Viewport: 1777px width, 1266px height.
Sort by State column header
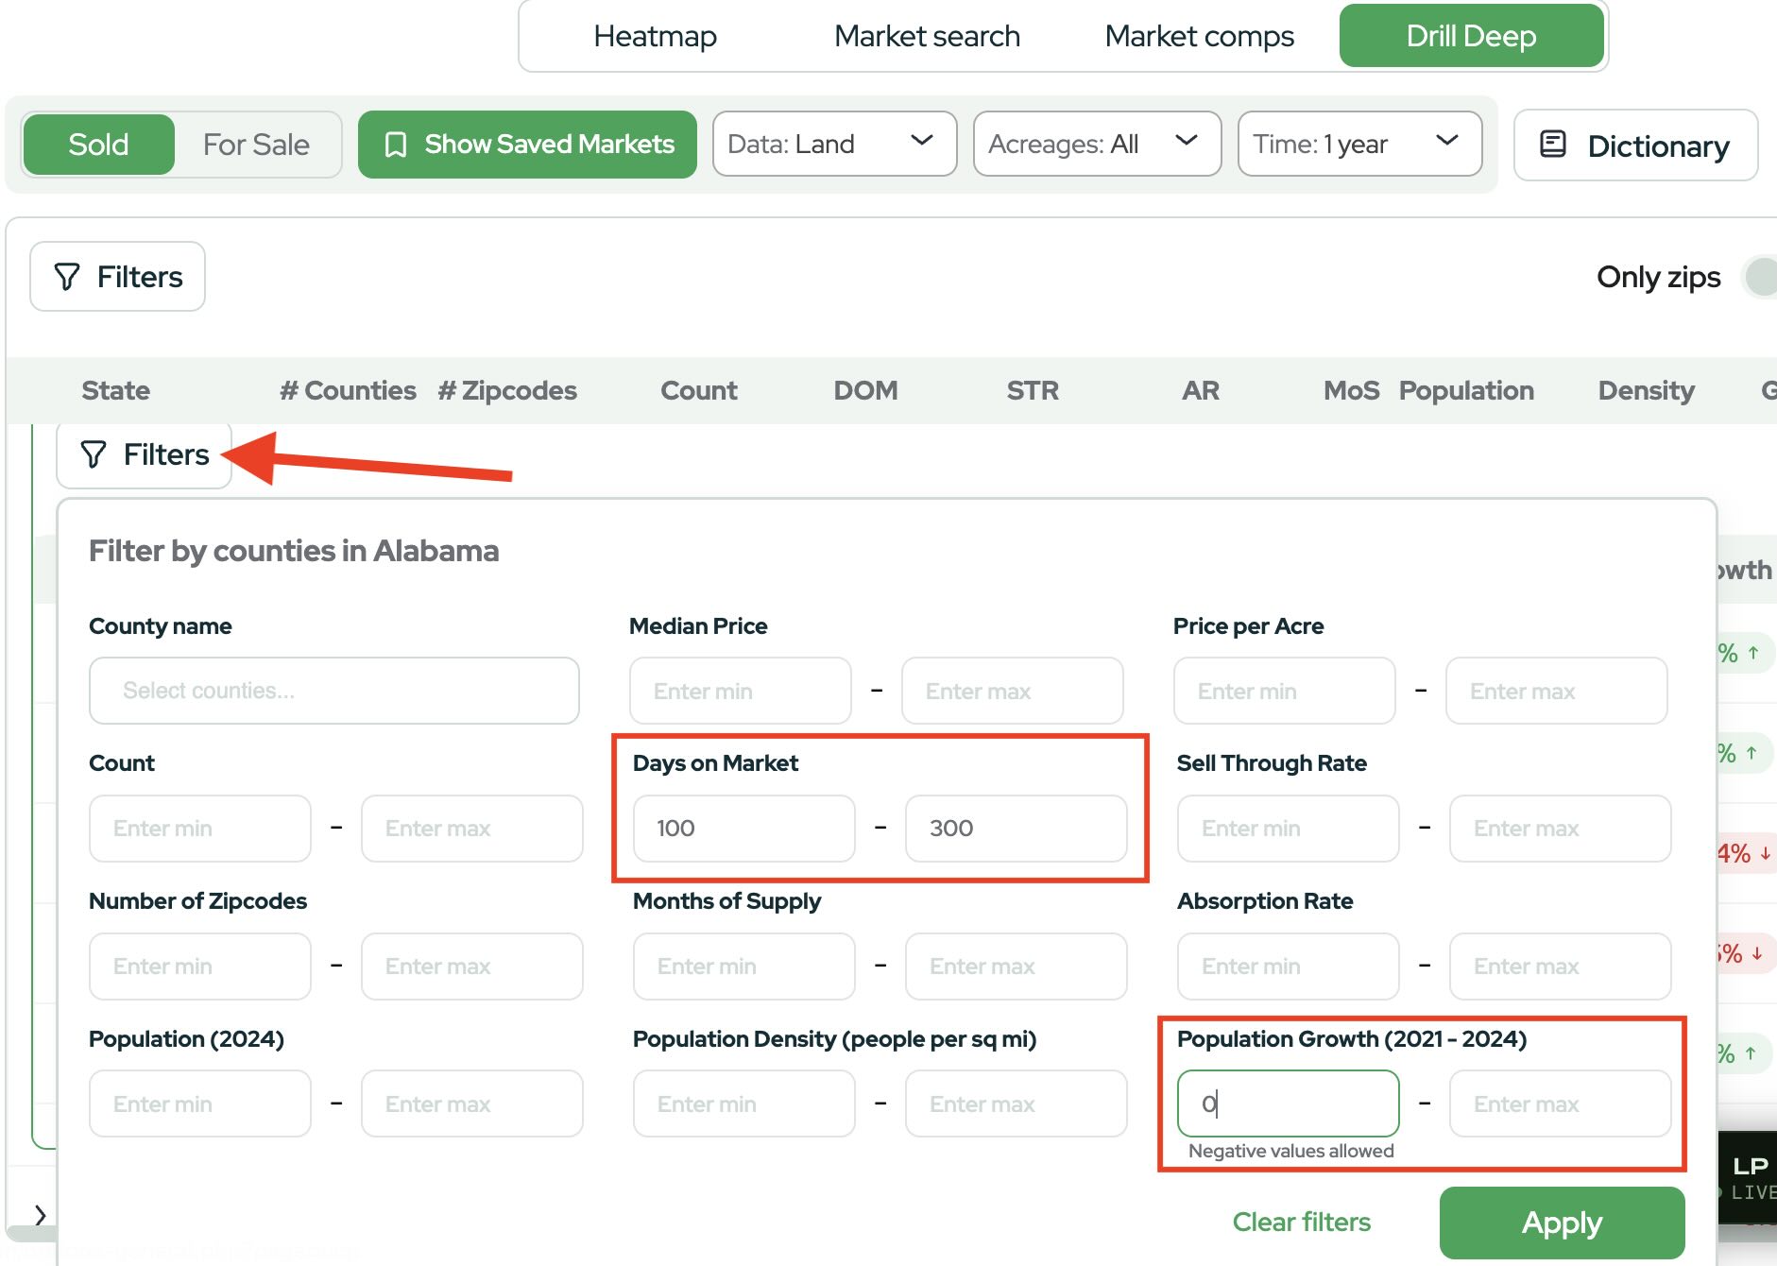[x=115, y=390]
